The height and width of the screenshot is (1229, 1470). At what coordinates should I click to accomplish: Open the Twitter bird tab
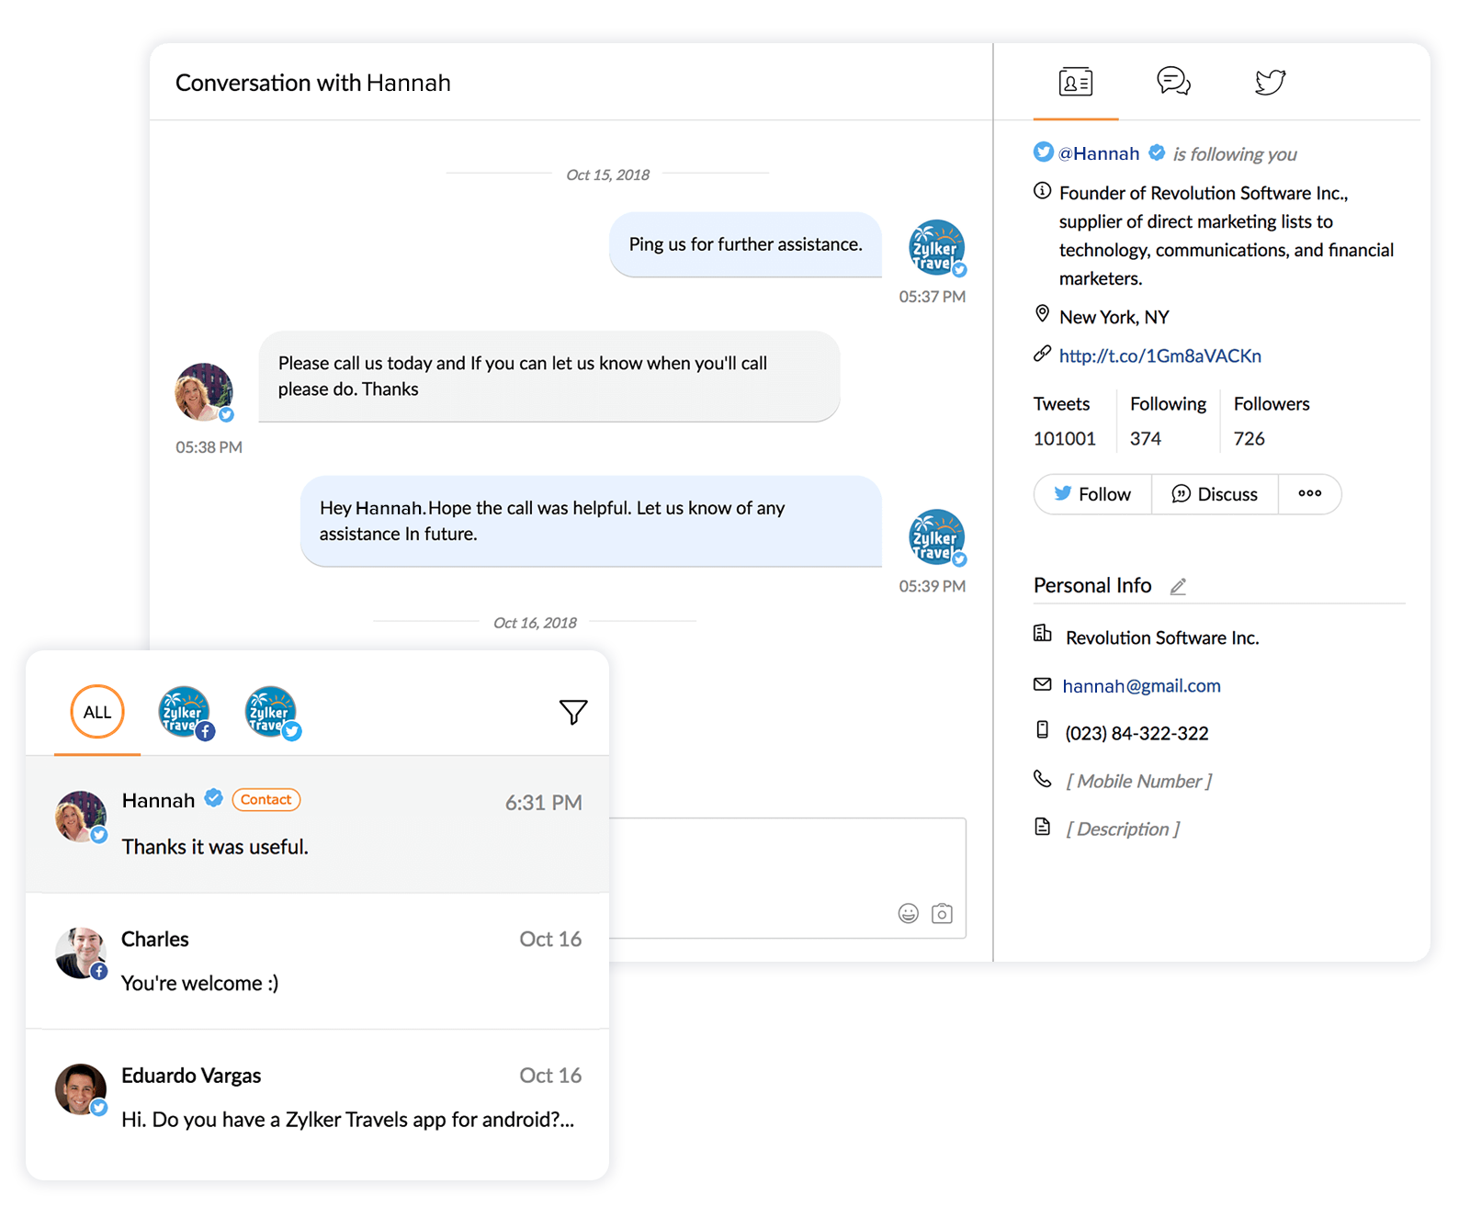[x=1270, y=82]
